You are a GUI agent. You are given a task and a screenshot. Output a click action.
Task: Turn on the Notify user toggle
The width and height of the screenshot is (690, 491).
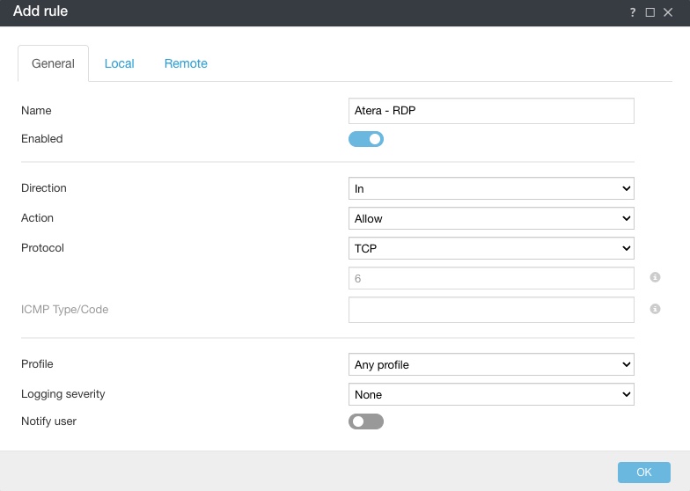[x=366, y=421]
